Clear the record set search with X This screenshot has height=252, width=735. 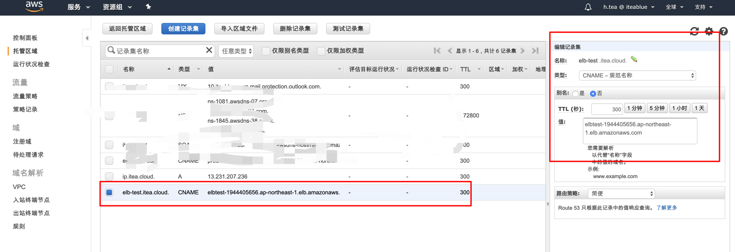(x=209, y=50)
